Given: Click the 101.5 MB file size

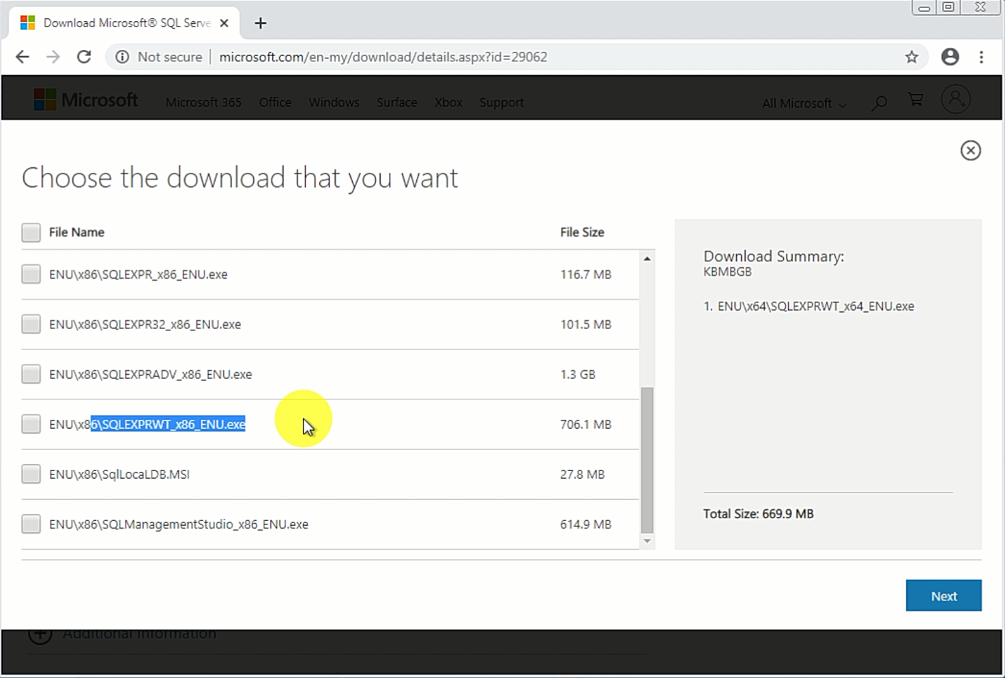Looking at the screenshot, I should [585, 324].
